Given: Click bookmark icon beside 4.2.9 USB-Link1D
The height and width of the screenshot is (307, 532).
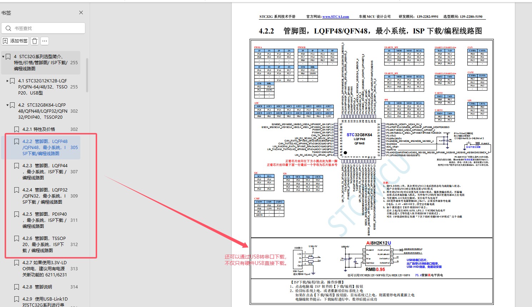Looking at the screenshot, I should [16, 299].
